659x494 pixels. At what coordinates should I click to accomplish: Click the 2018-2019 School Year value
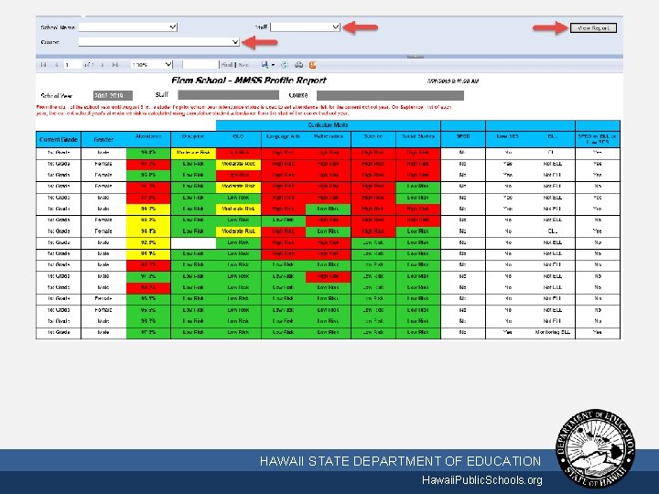113,96
